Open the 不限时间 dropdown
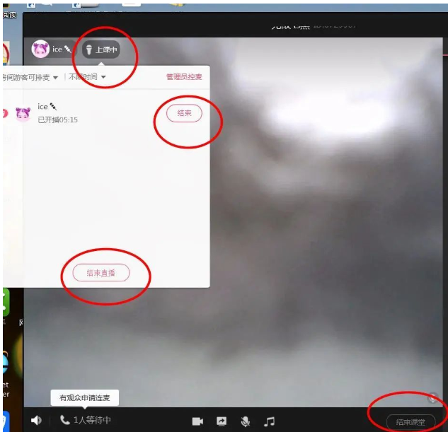The width and height of the screenshot is (448, 432). tap(87, 77)
